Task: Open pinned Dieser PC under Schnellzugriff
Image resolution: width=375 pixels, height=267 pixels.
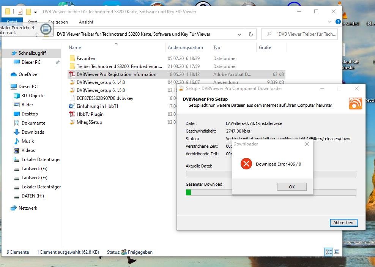Action: (x=31, y=62)
